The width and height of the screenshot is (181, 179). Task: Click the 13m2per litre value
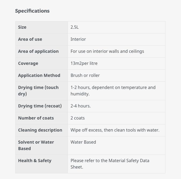[84, 64]
